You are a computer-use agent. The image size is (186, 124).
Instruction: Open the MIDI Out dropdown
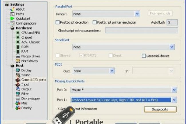pyautogui.click(x=112, y=70)
